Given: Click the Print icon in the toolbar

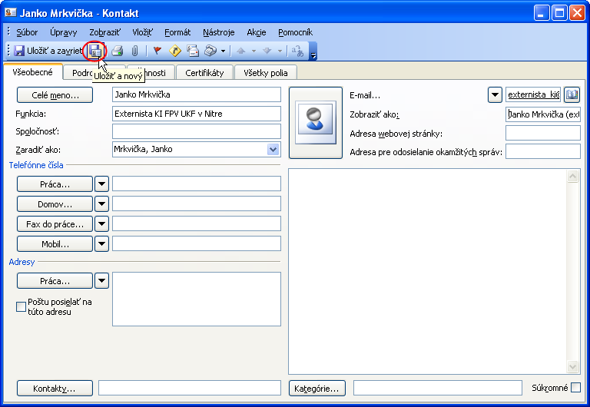Looking at the screenshot, I should point(117,51).
